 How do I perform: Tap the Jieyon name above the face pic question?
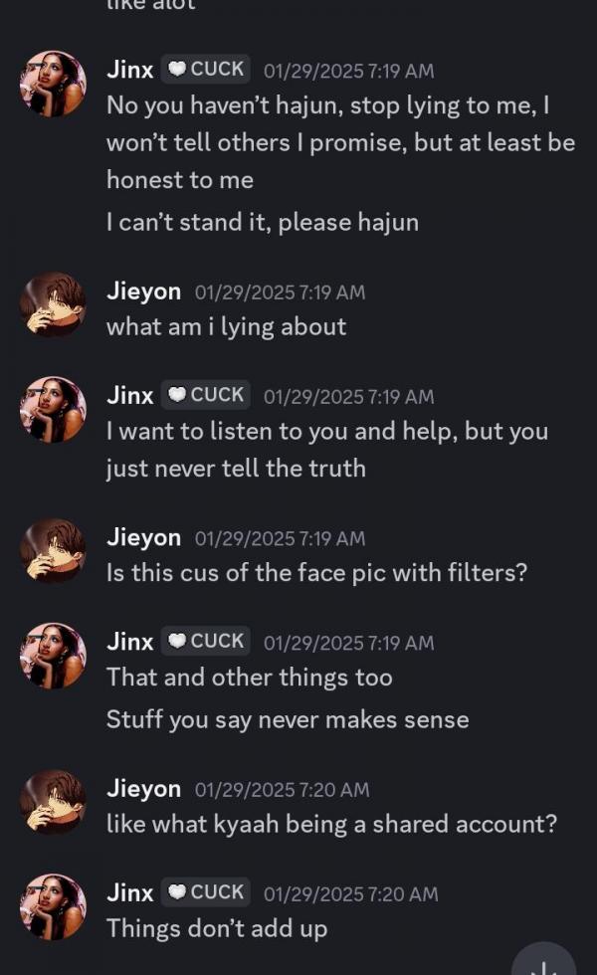point(143,538)
